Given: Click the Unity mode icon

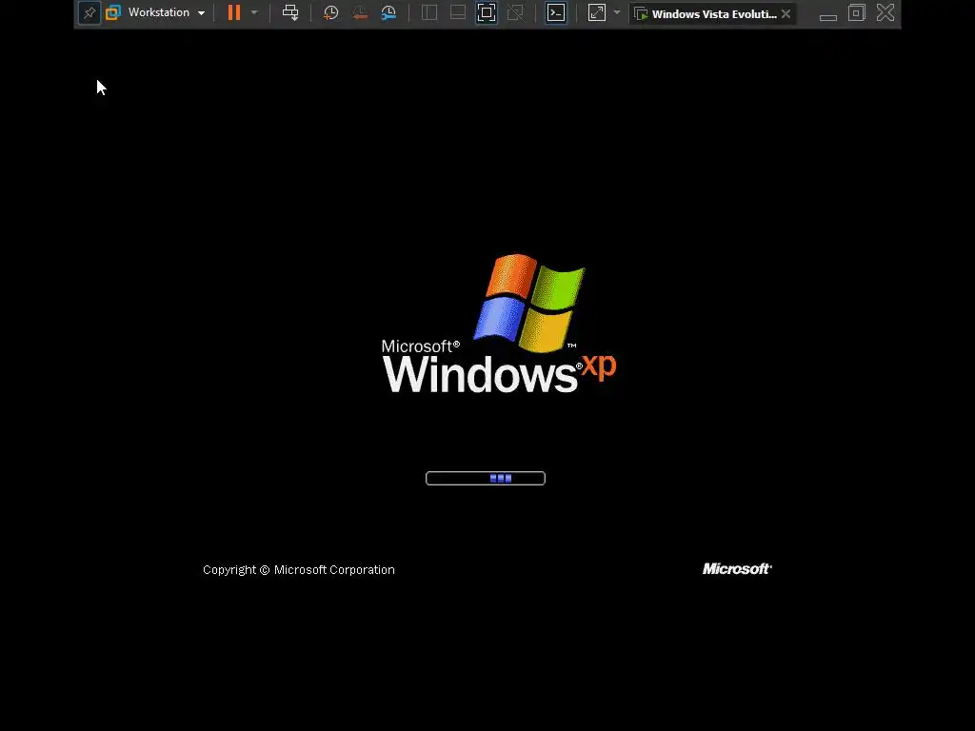Looking at the screenshot, I should tap(515, 12).
